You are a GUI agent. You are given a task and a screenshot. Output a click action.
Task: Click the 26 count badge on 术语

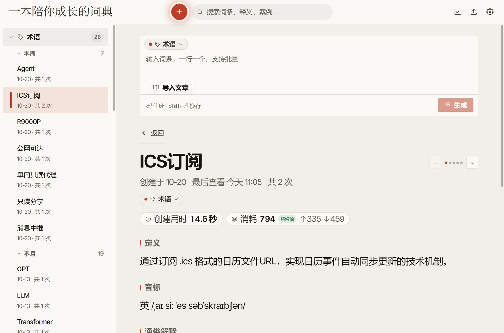(x=98, y=37)
